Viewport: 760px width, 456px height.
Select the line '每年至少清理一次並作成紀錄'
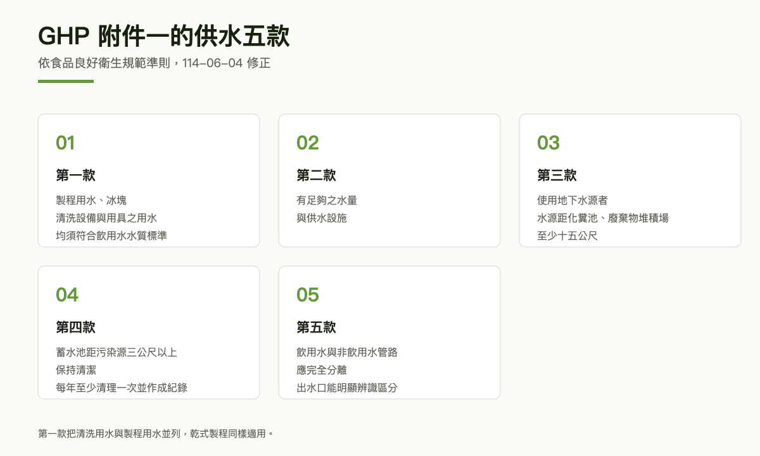pyautogui.click(x=122, y=388)
